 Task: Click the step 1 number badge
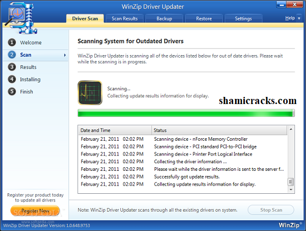(12, 42)
